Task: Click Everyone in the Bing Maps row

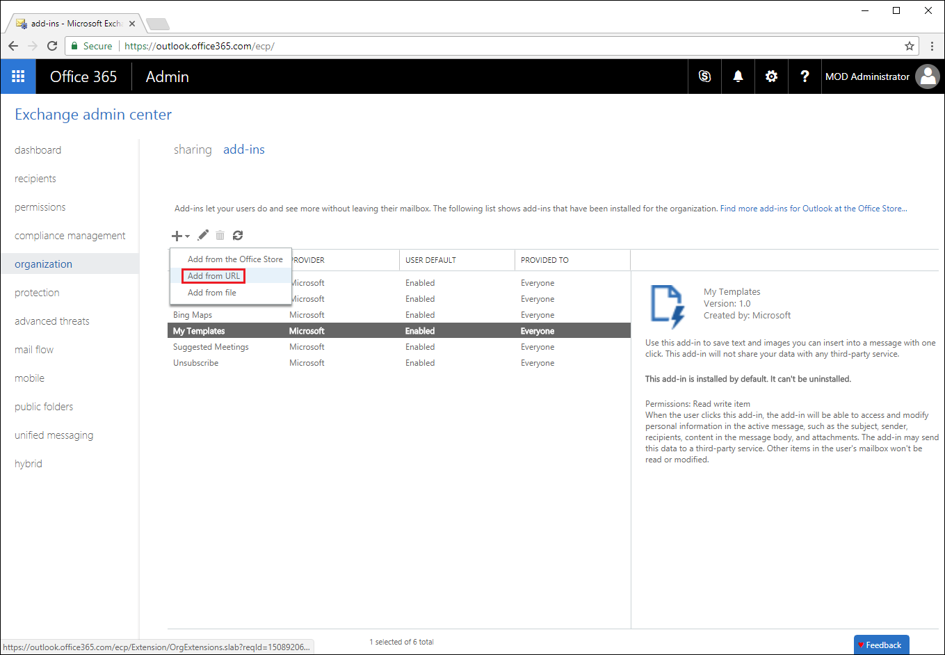Action: 538,315
